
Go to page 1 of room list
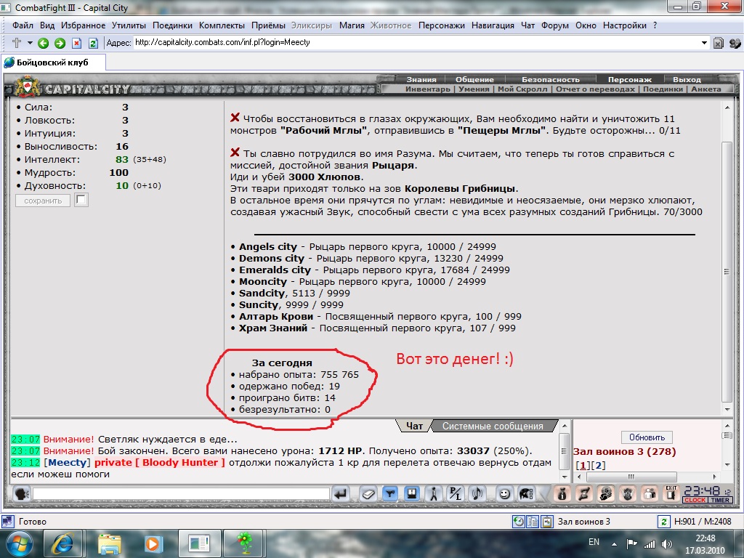[583, 466]
